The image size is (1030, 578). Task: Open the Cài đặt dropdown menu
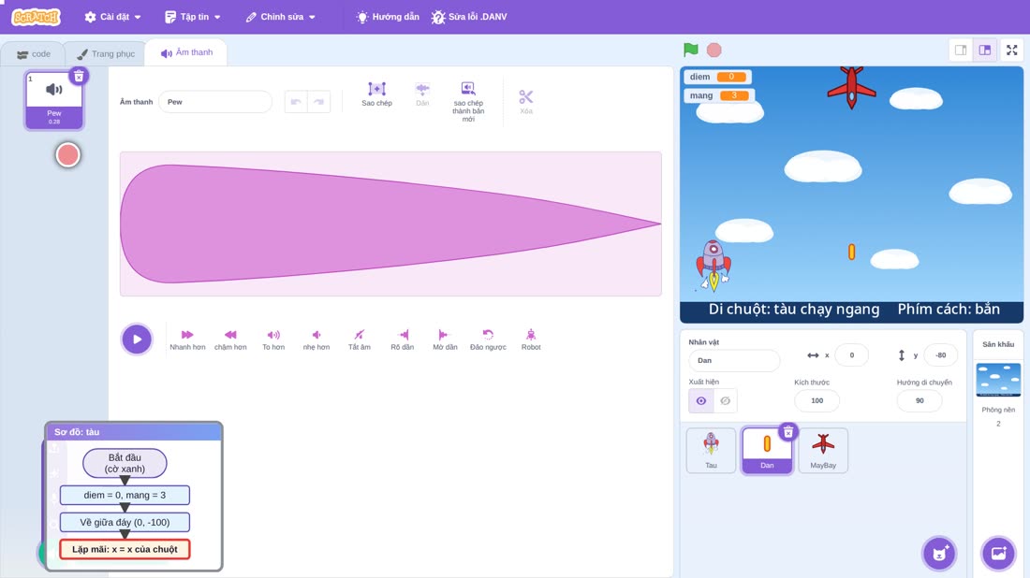point(112,17)
